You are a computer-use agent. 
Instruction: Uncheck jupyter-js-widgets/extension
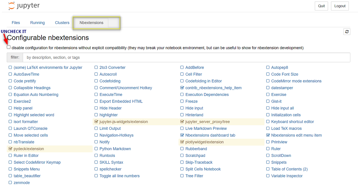pyautogui.click(x=96, y=122)
